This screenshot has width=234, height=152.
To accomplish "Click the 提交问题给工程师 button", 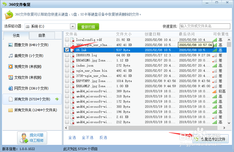I will point(32,138).
